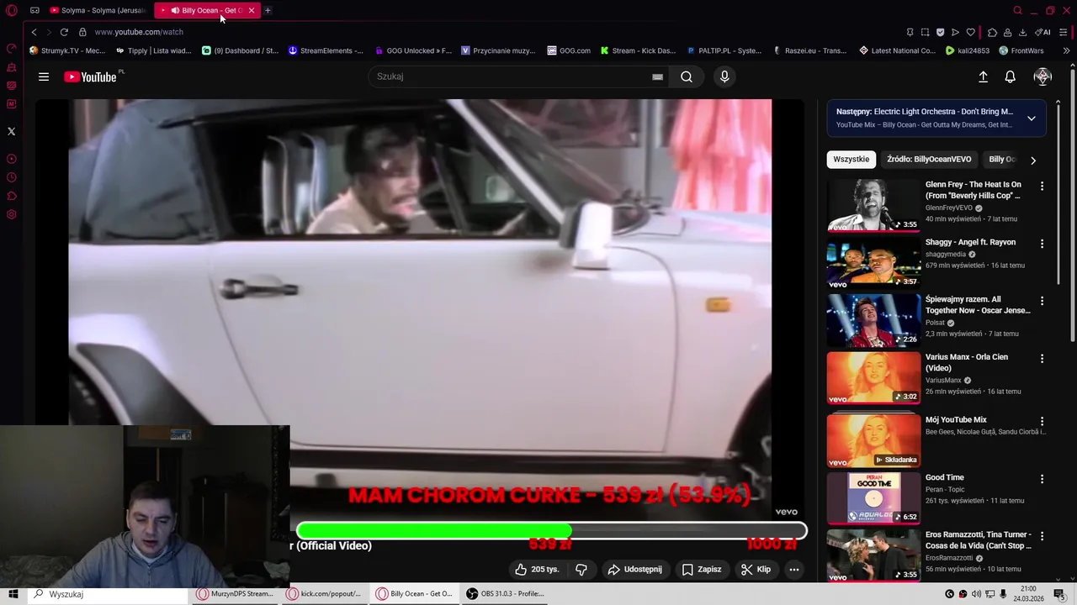Open Glenn Frey The Heat Is On thumbnail

click(873, 205)
